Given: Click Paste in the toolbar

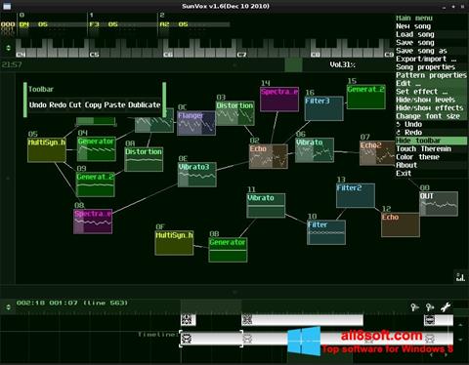Looking at the screenshot, I should (114, 104).
